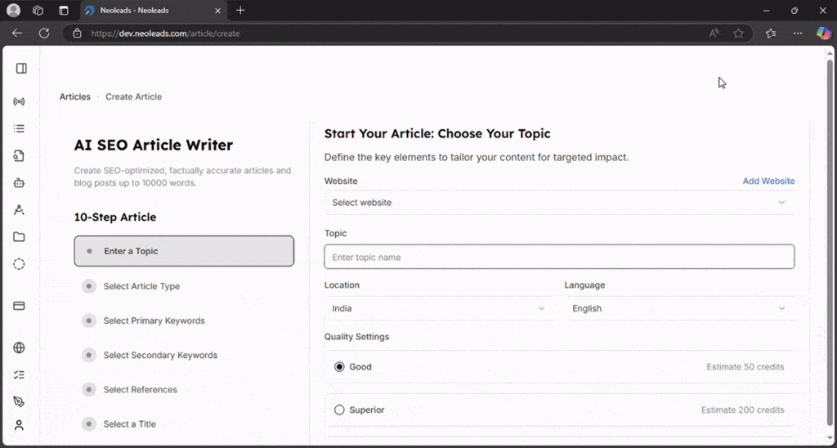Select the Good quality option
Viewport: 837px width, 448px height.
339,367
